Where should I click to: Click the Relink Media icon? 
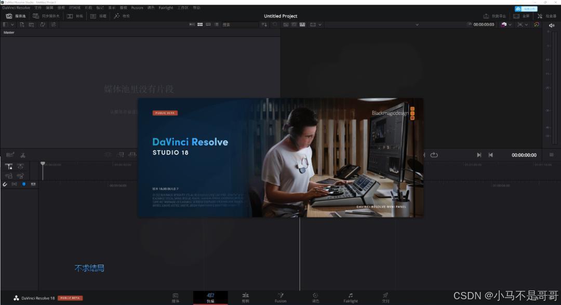tap(54, 25)
